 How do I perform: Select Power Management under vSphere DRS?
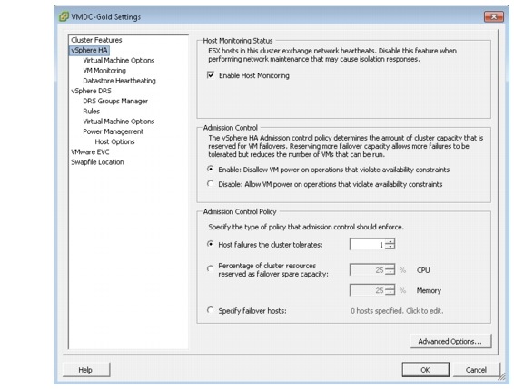(x=114, y=131)
